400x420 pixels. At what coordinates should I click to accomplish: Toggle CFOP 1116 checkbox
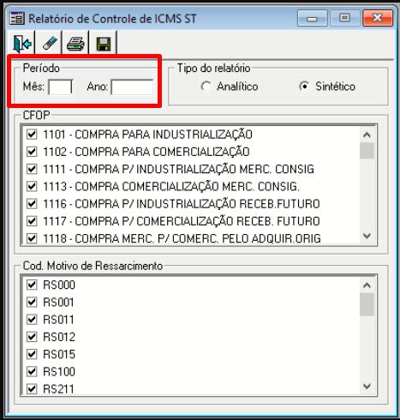click(32, 204)
